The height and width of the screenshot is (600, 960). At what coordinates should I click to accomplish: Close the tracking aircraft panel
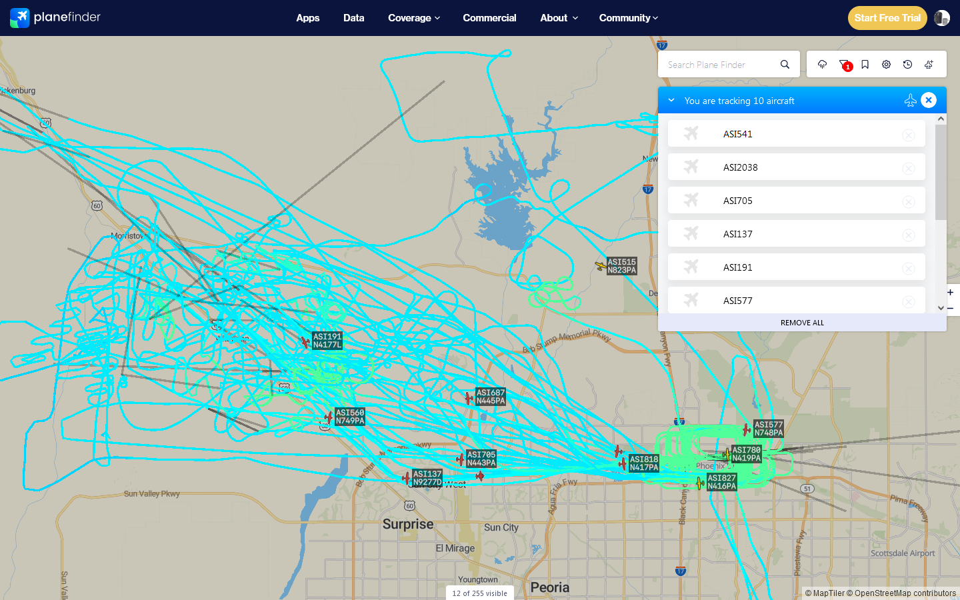click(x=929, y=100)
